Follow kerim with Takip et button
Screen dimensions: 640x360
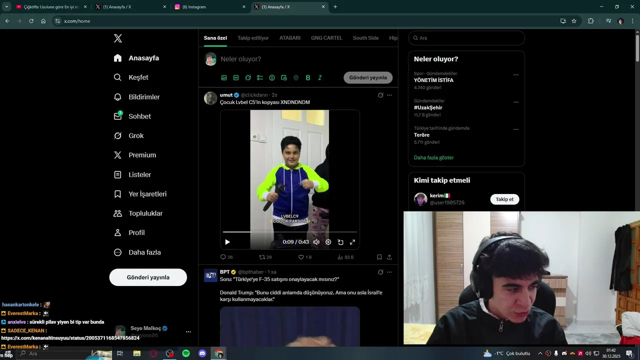click(504, 199)
